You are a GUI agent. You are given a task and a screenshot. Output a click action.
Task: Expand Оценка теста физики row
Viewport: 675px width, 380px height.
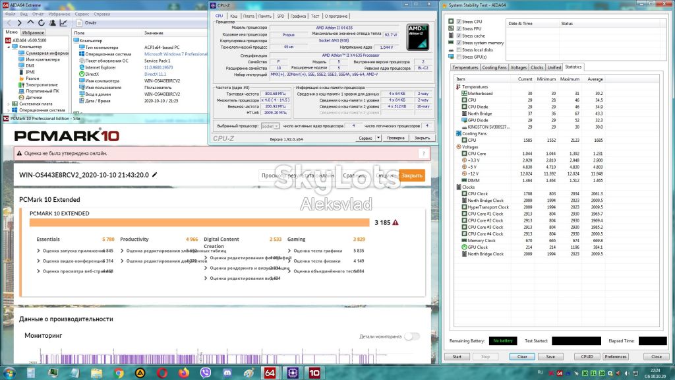click(289, 261)
